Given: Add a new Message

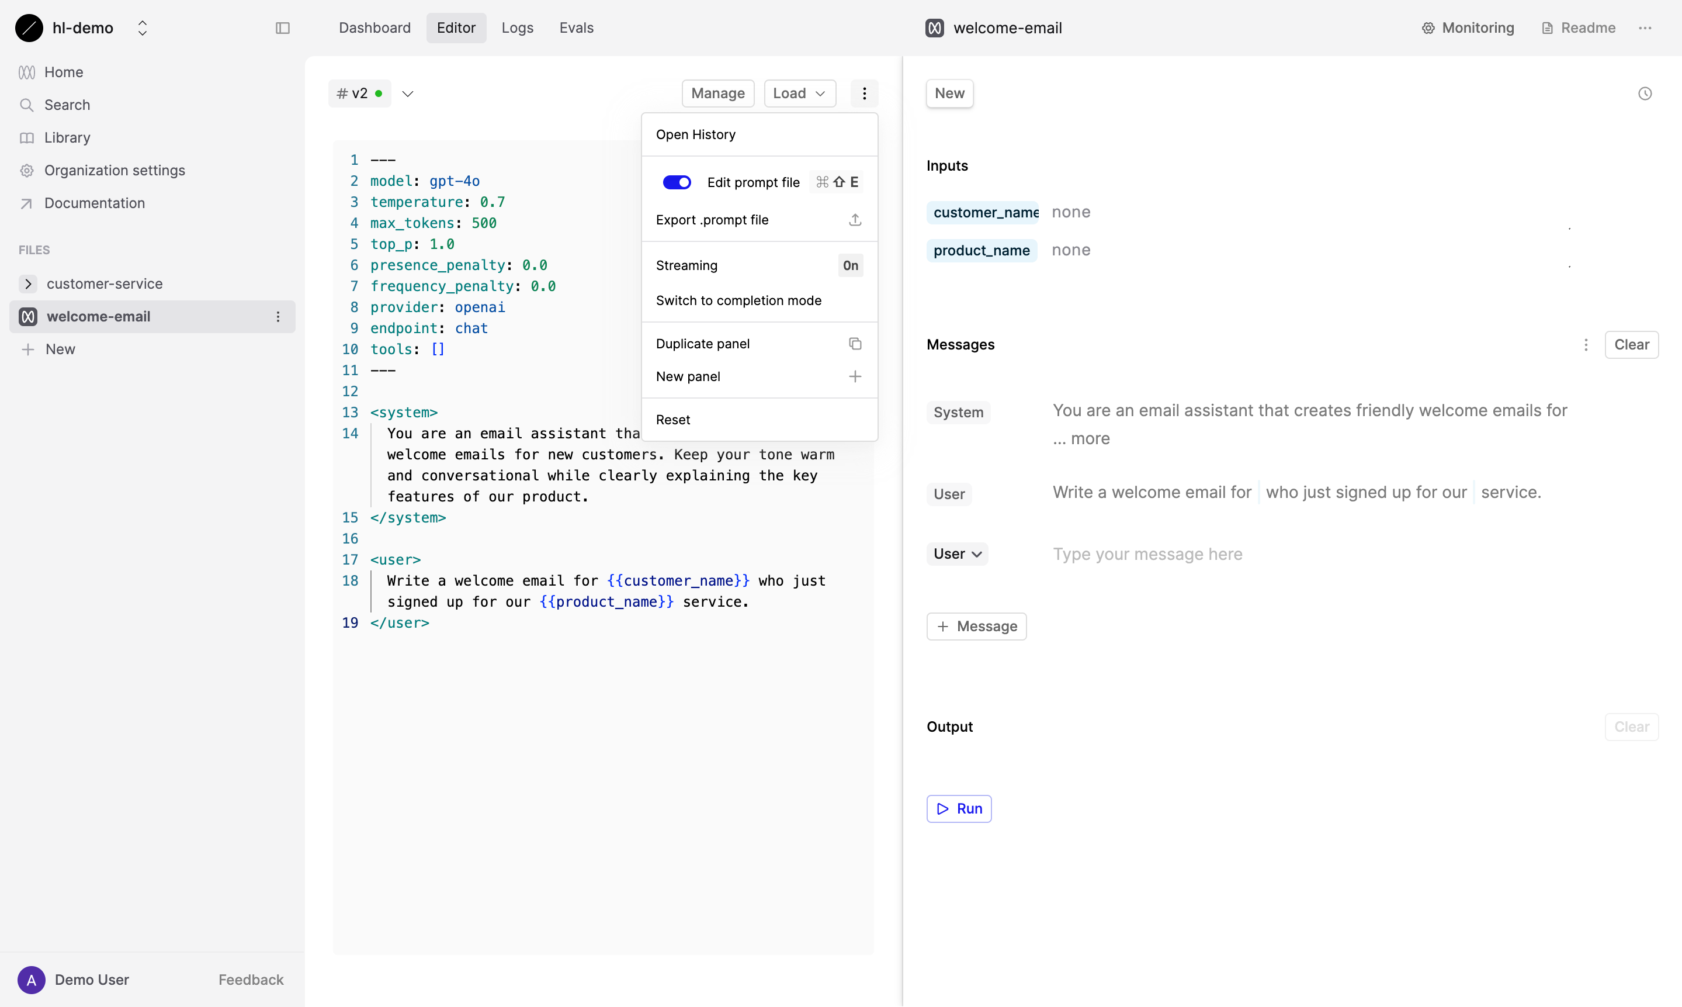Looking at the screenshot, I should click(976, 627).
